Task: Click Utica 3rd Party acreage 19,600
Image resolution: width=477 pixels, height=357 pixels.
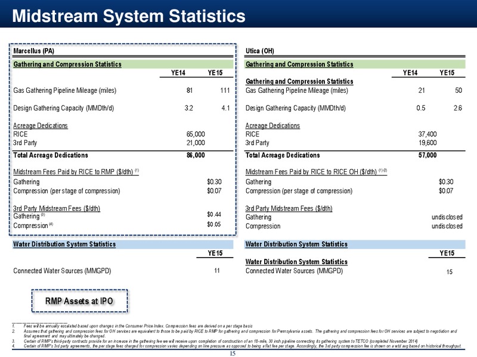Action: click(428, 143)
